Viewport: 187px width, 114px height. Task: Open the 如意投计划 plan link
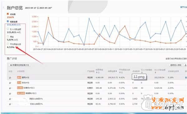[x=28, y=88]
